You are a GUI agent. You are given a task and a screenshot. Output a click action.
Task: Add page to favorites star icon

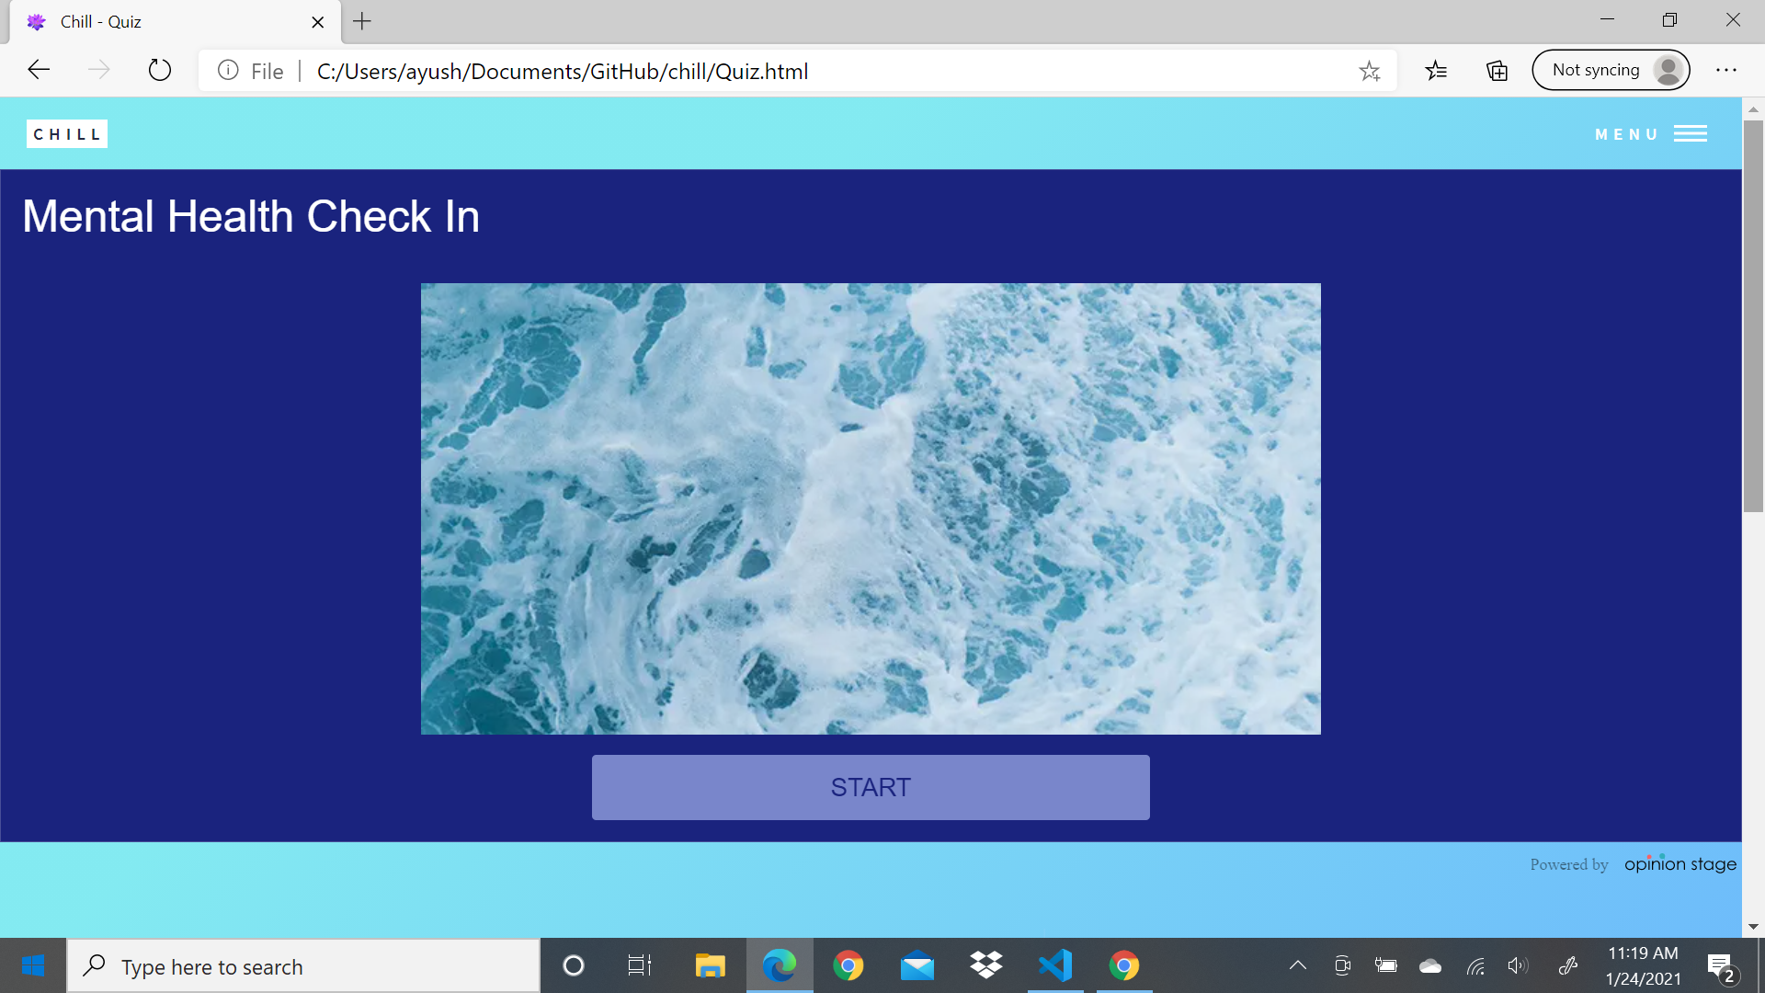(1369, 71)
